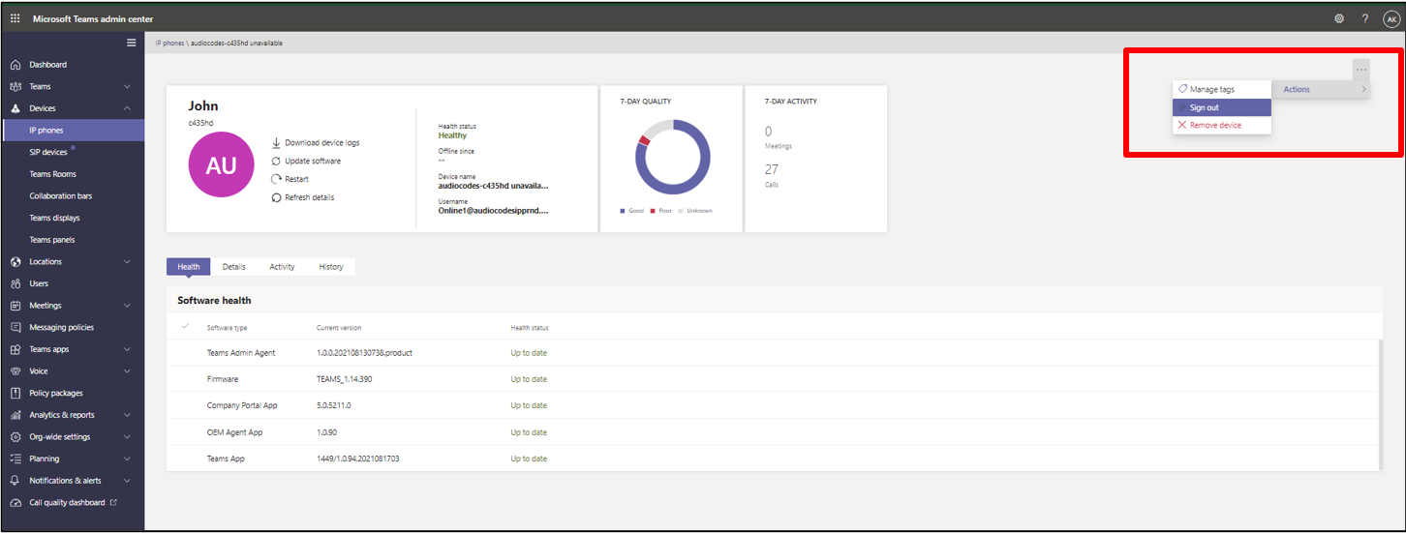
Task: Open the app launcher waffle icon
Action: click(15, 19)
